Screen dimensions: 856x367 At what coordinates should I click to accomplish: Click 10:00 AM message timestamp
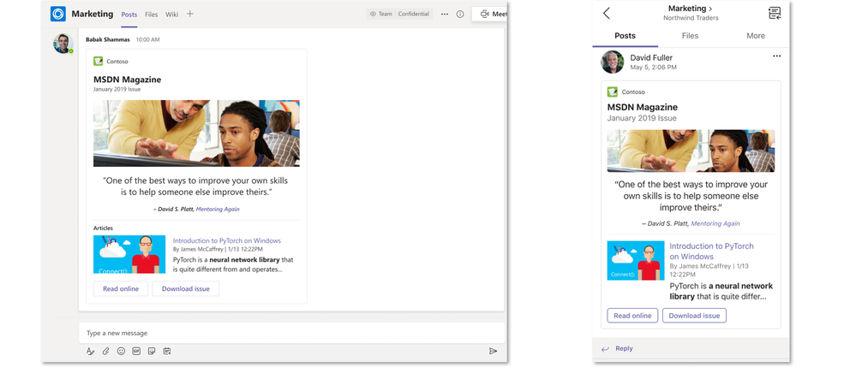148,40
